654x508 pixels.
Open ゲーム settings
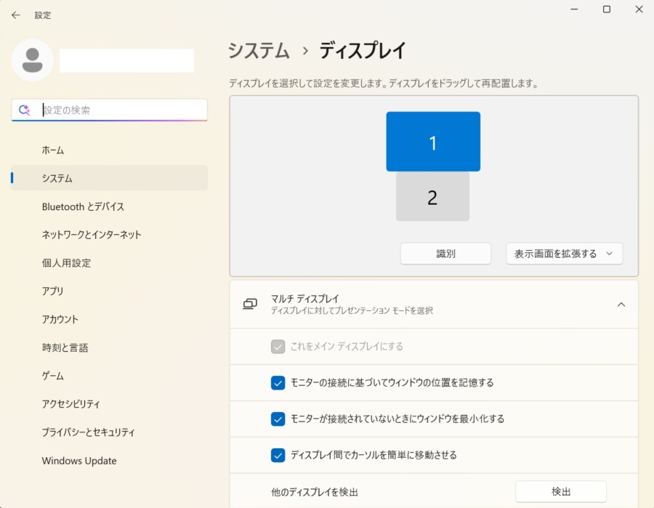click(x=109, y=376)
